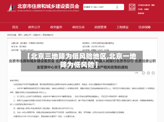Open the 手机版 mobile version link
Viewport: 164px width, 122px height.
click(140, 9)
